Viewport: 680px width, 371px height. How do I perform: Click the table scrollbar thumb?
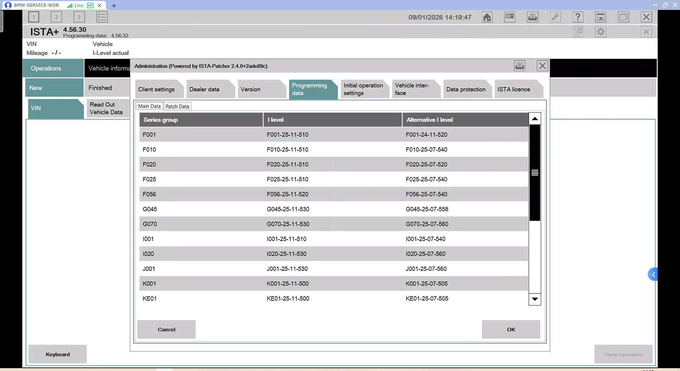[x=534, y=173]
